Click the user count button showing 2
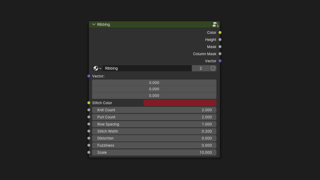 point(201,68)
